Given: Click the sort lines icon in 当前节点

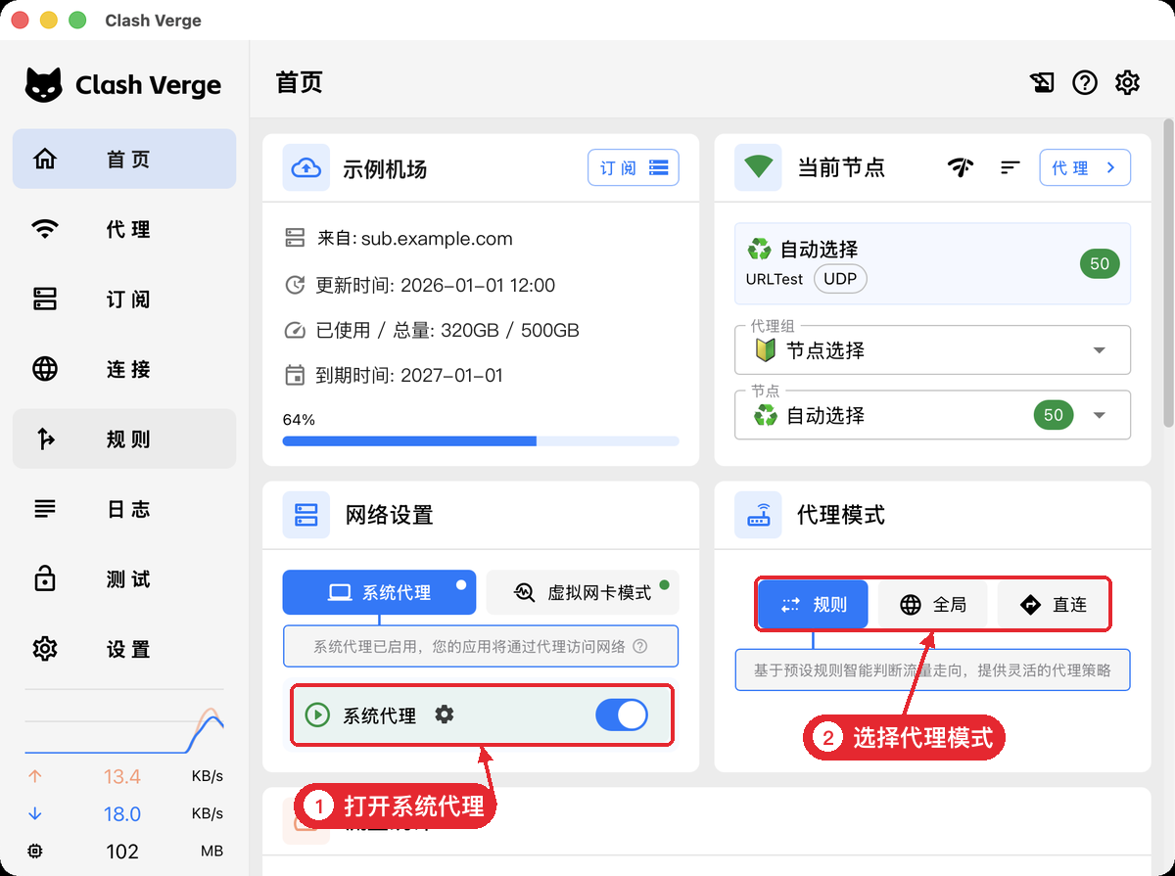Looking at the screenshot, I should [1010, 168].
